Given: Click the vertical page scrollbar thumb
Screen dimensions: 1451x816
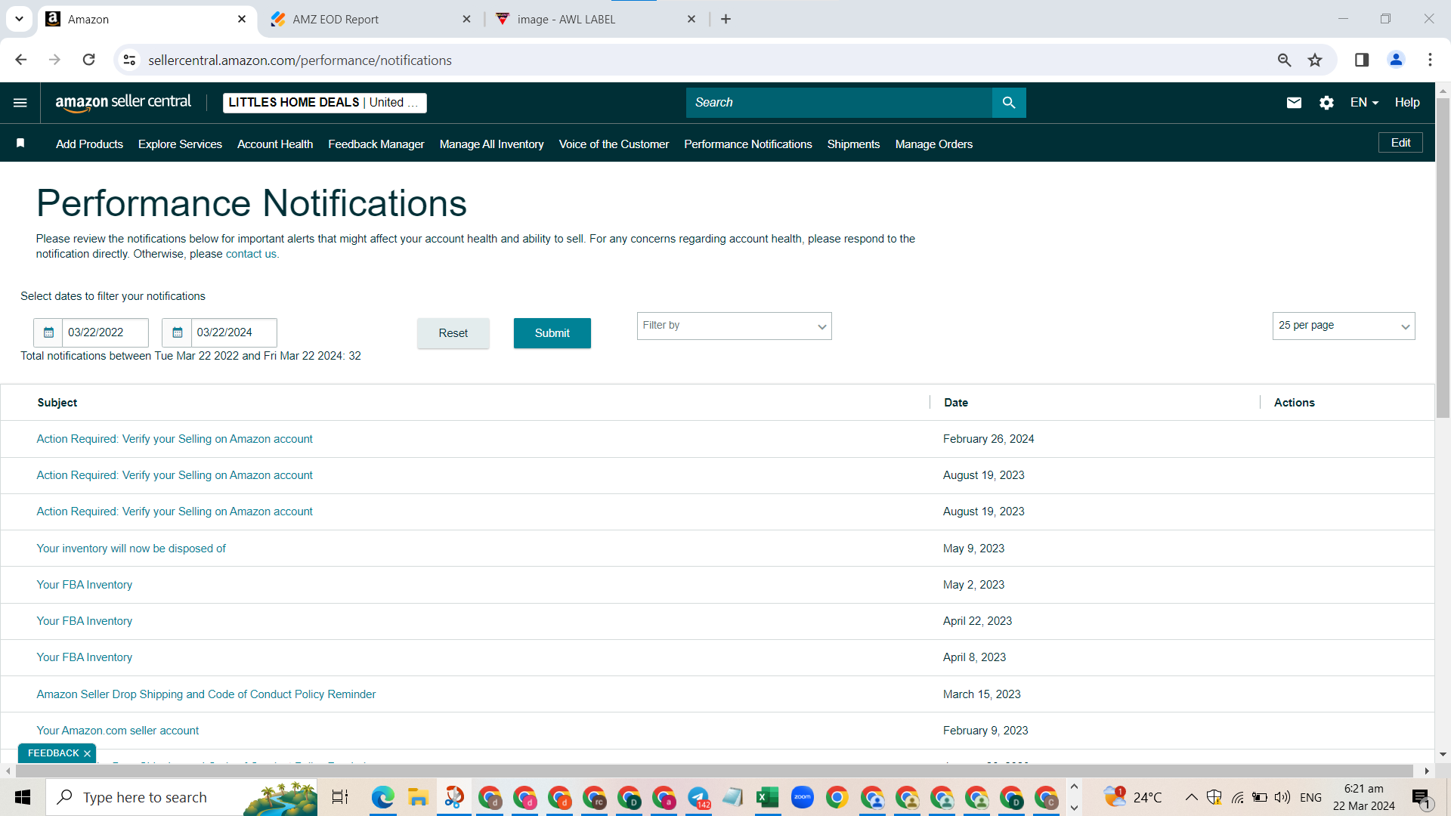Looking at the screenshot, I should coord(1443,257).
